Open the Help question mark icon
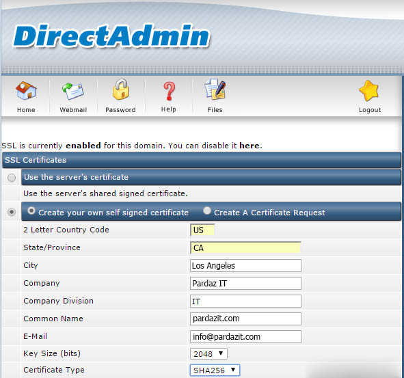Viewport: 404px width, 378px height. click(169, 91)
